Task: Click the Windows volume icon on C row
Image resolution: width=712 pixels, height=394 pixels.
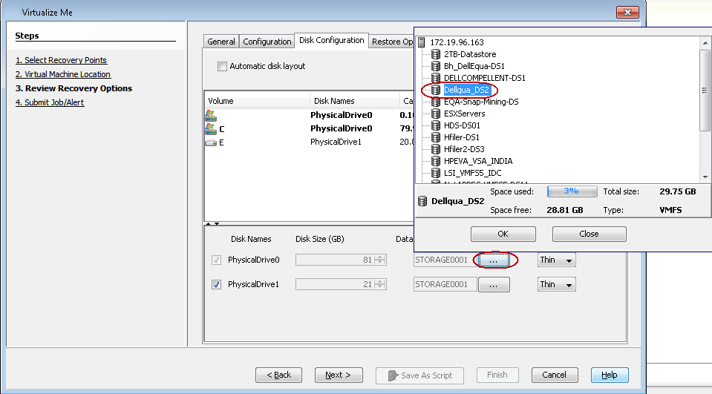Action: 211,129
